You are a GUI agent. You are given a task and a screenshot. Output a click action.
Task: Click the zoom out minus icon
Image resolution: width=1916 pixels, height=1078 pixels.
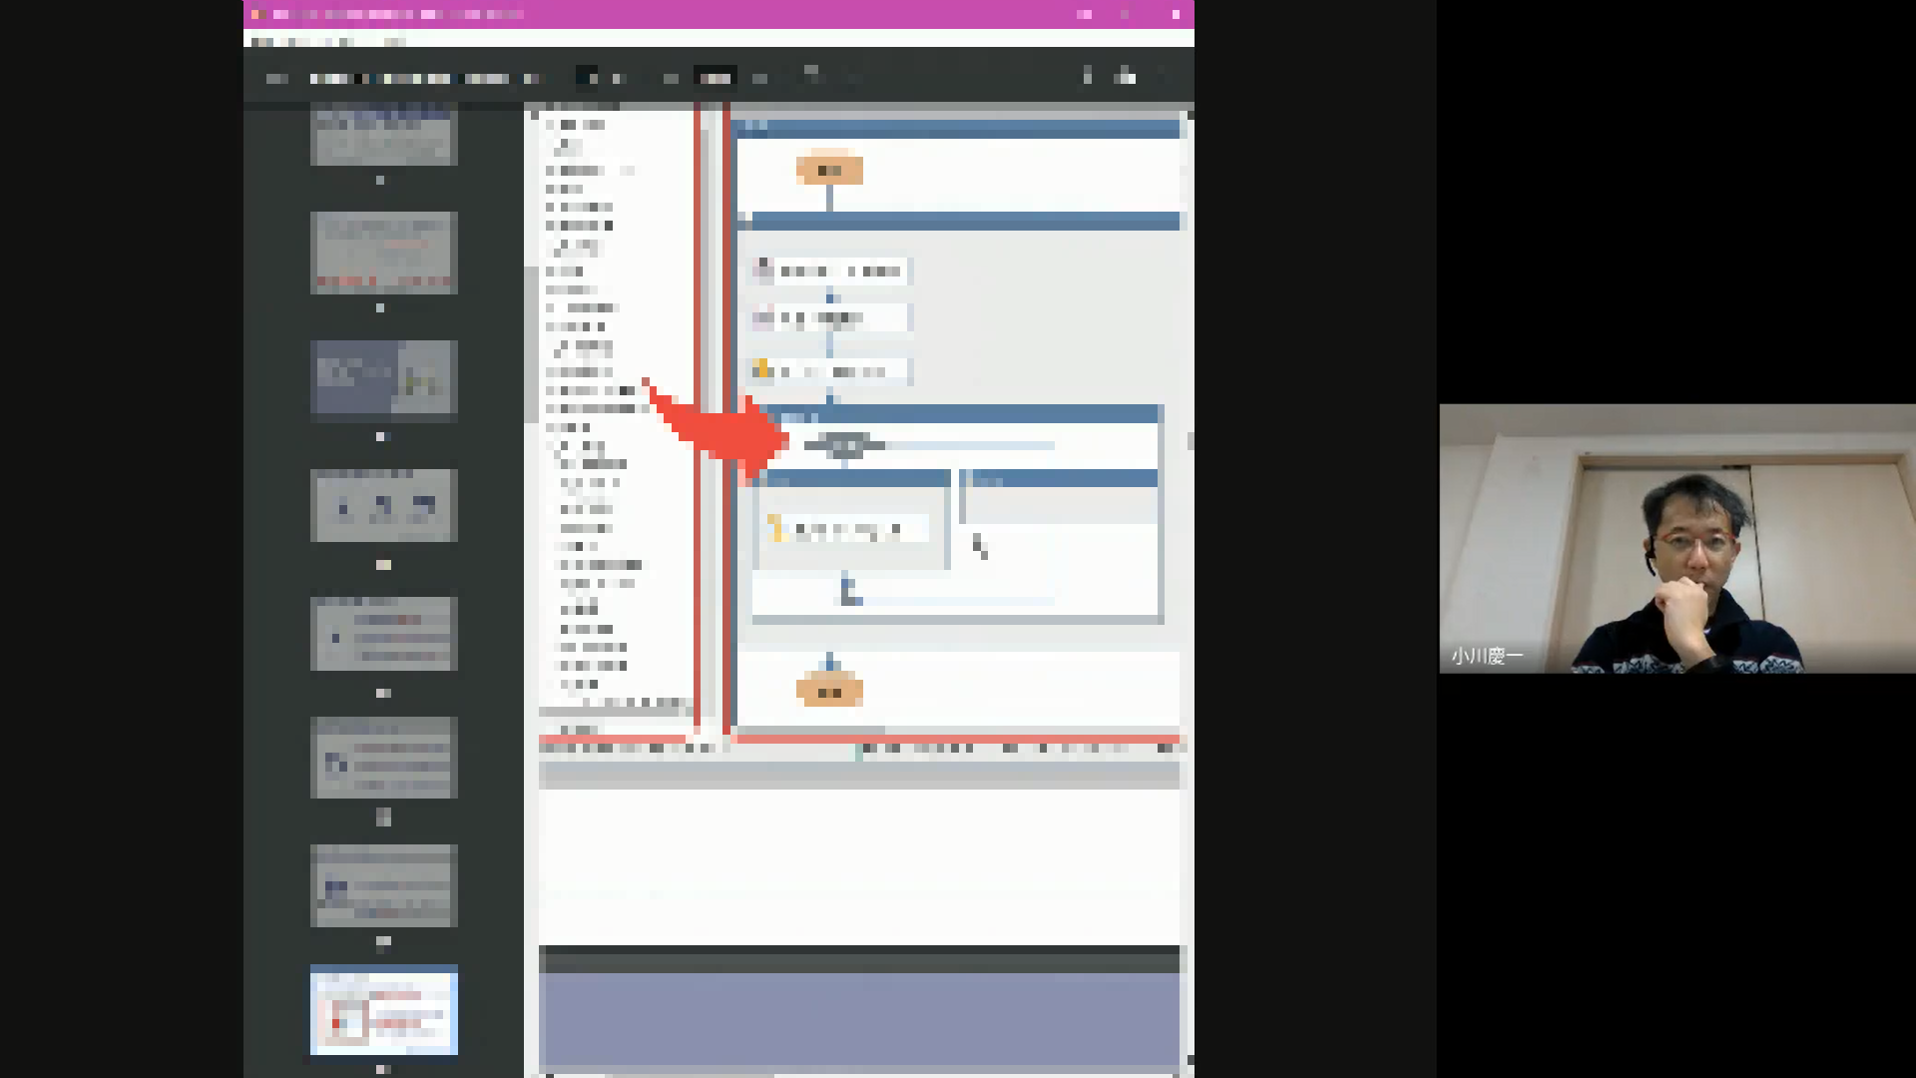(671, 79)
